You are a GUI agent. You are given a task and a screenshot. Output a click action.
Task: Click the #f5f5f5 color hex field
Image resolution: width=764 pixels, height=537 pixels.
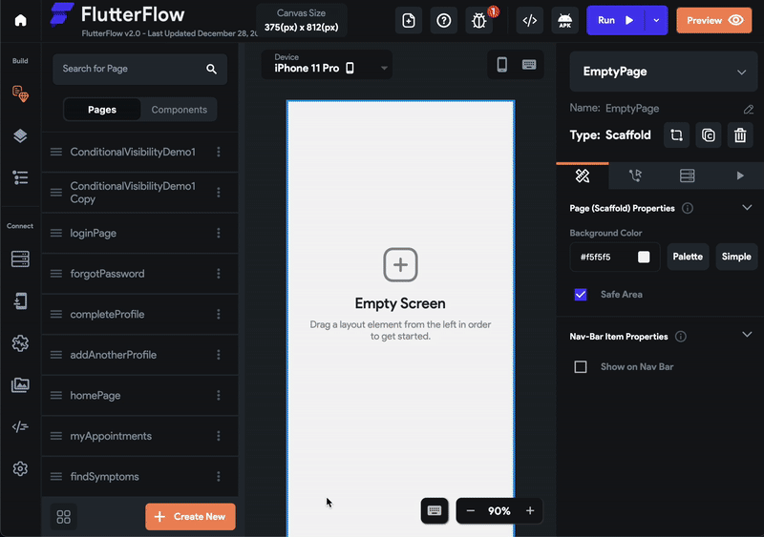(615, 258)
